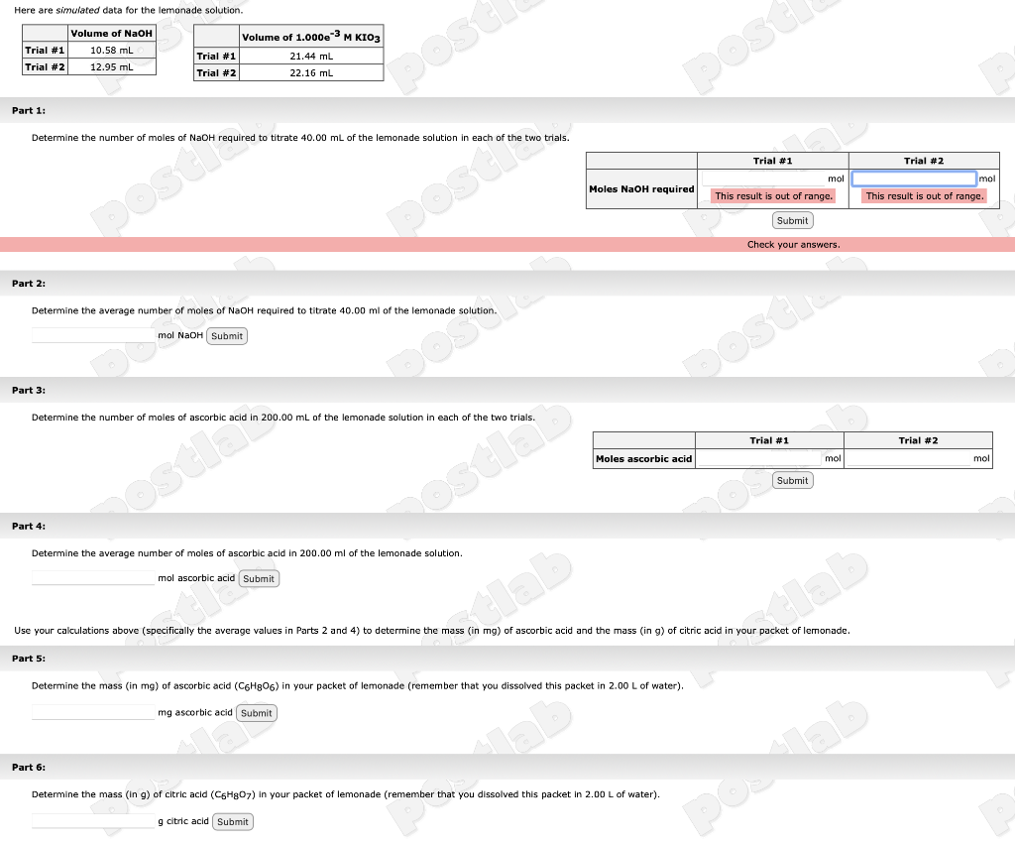
Task: Click the Part 1: section heading
Action: (x=29, y=111)
